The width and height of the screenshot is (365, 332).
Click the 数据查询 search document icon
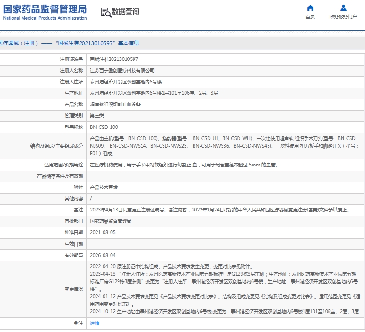(106, 12)
